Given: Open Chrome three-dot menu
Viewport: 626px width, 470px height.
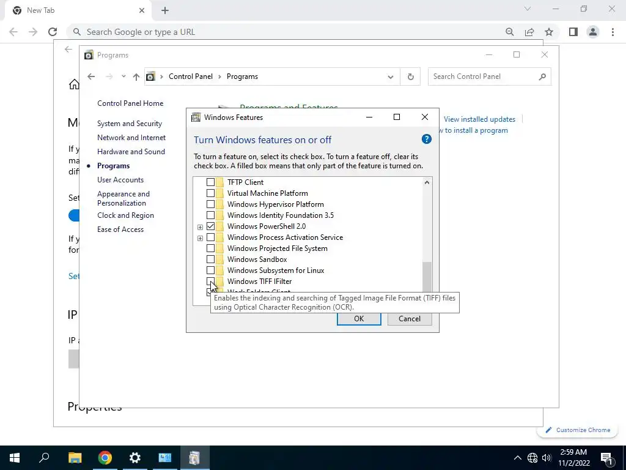Looking at the screenshot, I should [x=613, y=32].
